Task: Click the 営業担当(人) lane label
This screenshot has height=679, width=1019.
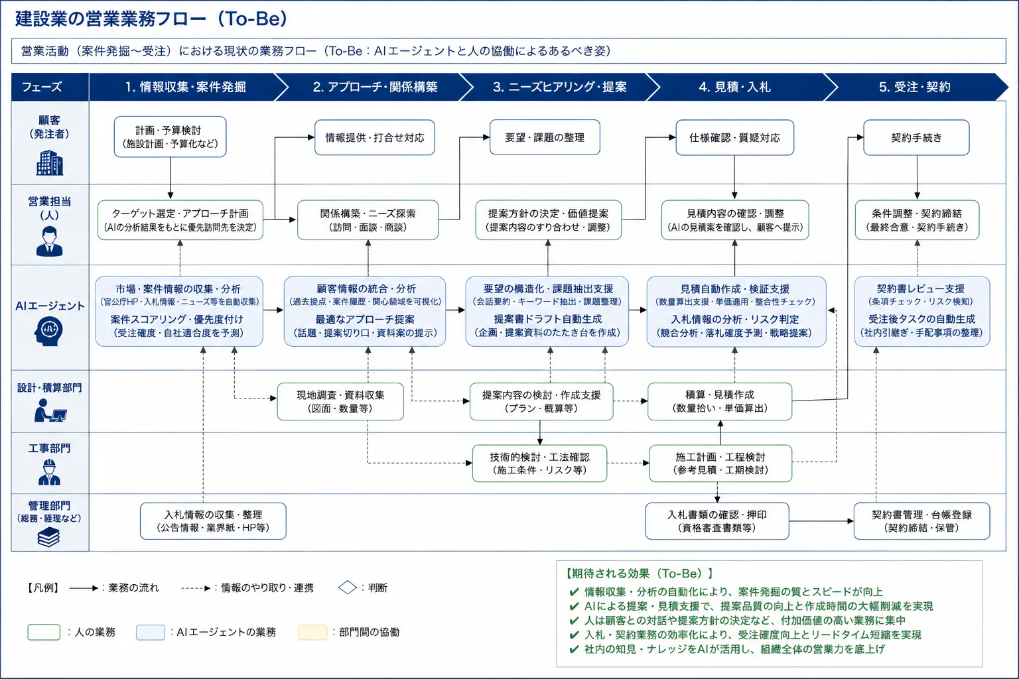Action: point(49,208)
